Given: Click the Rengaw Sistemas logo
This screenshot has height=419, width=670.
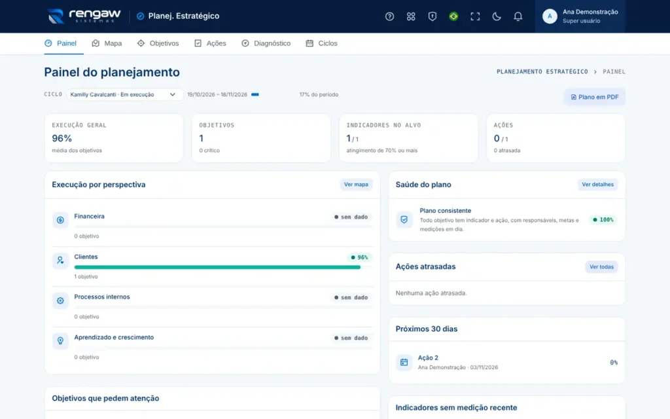Looking at the screenshot, I should point(84,16).
